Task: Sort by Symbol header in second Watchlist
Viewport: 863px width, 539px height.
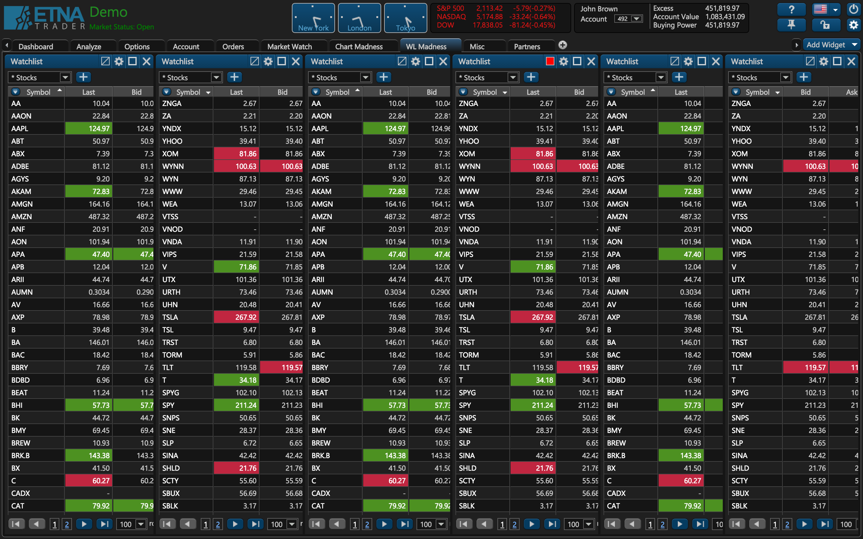Action: tap(188, 92)
